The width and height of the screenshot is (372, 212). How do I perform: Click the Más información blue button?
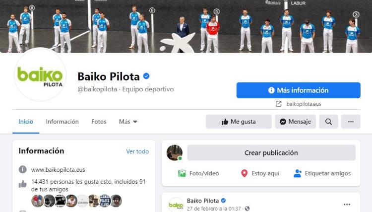point(299,90)
